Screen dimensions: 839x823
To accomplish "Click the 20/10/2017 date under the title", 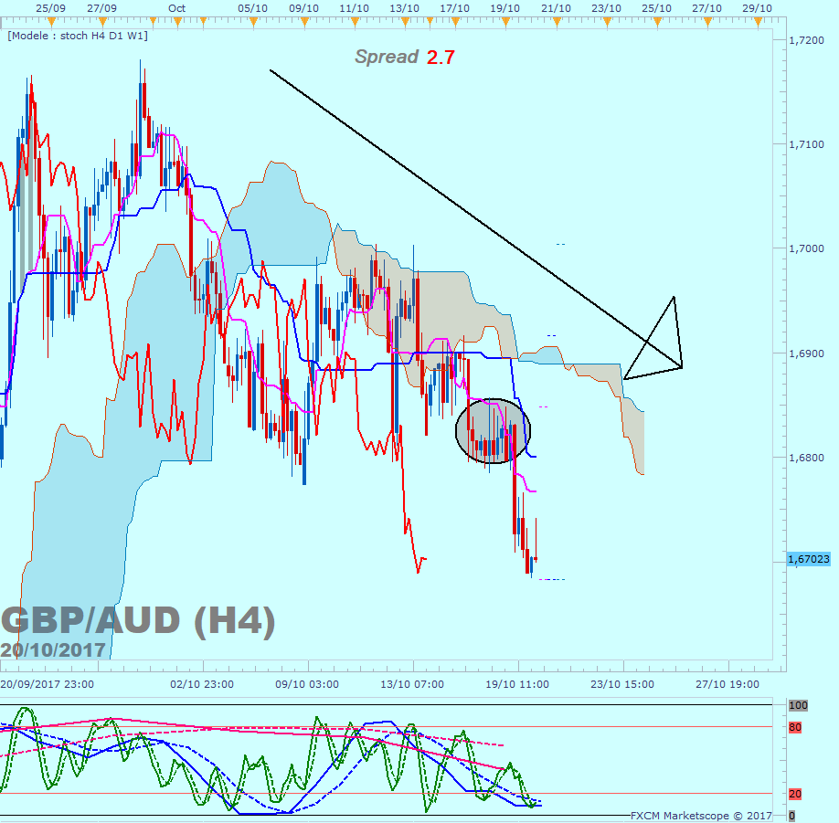I will pos(52,649).
